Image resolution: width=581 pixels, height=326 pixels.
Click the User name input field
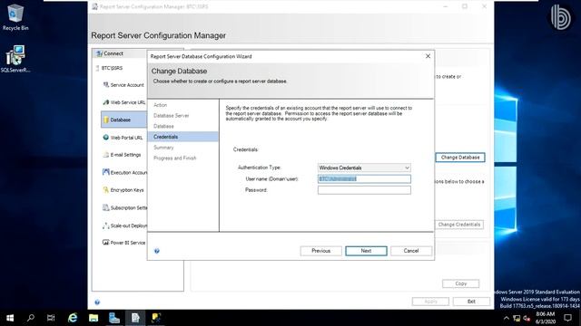pos(364,179)
